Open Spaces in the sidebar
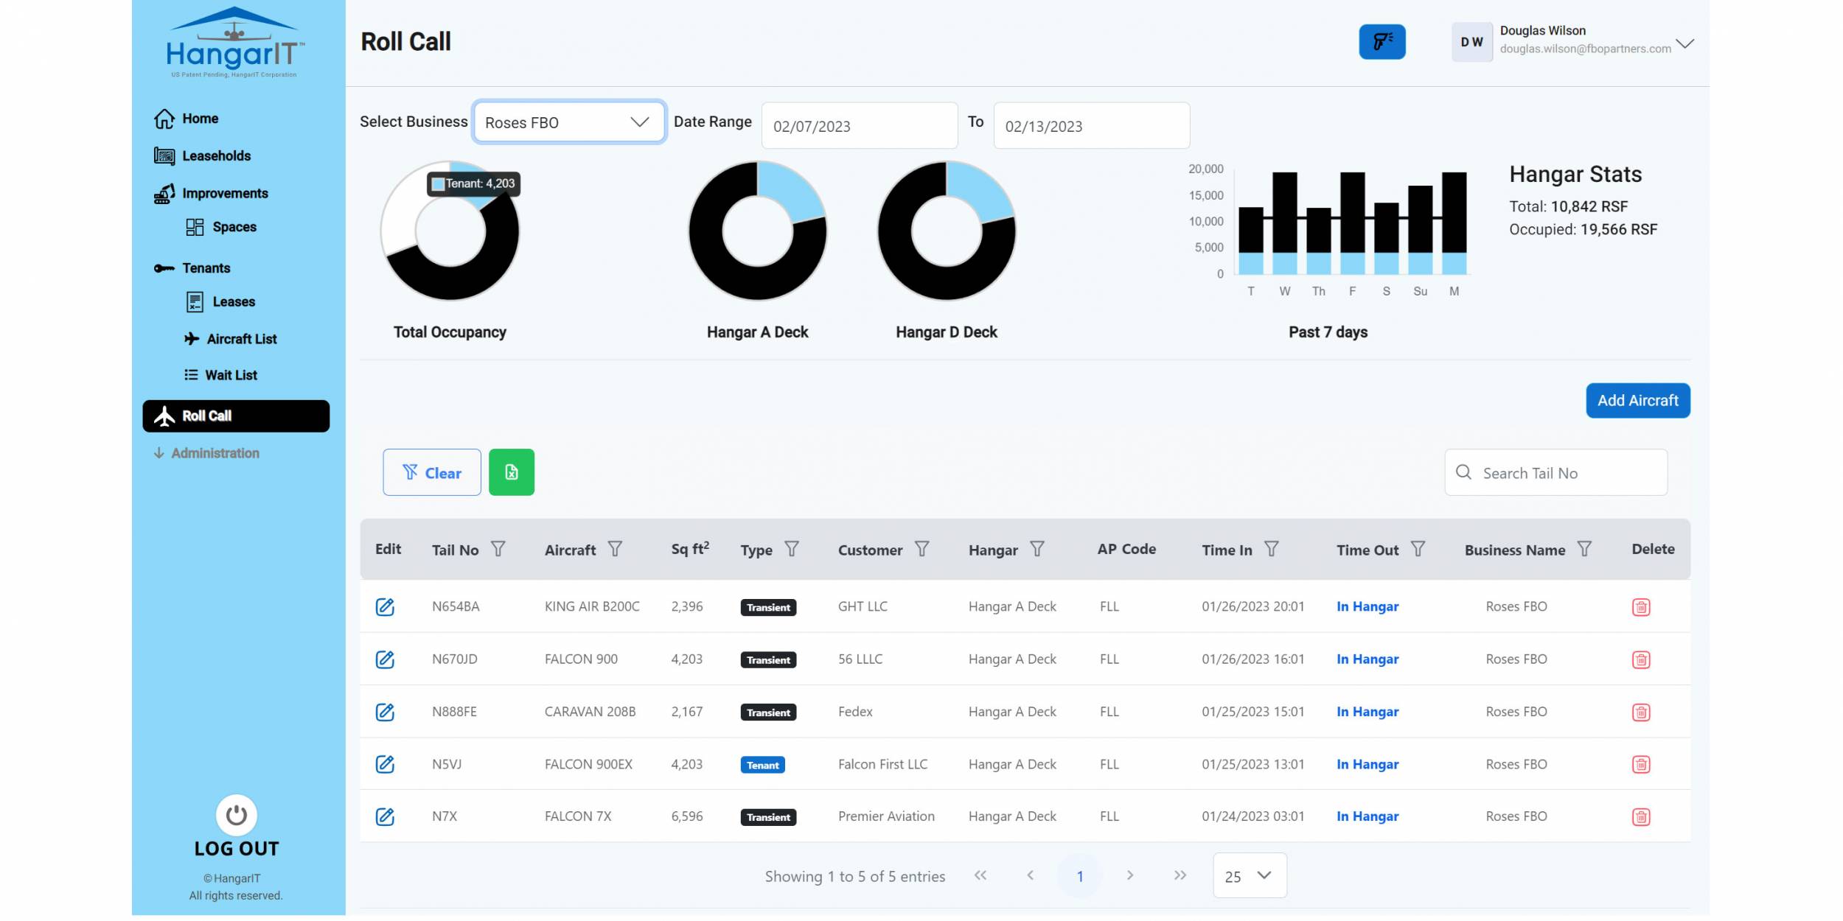The height and width of the screenshot is (921, 1843). pos(221,227)
